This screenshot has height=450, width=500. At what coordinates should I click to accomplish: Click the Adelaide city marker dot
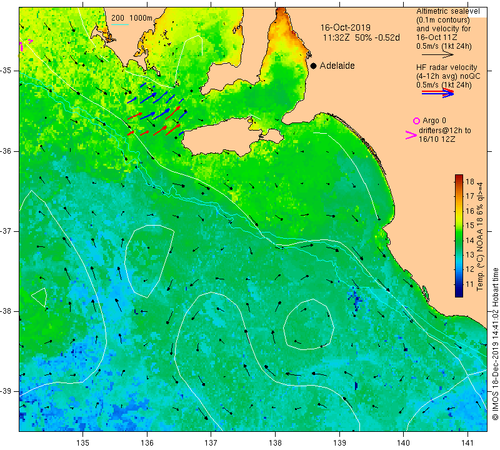(x=314, y=66)
